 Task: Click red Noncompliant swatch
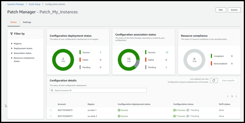211,63
